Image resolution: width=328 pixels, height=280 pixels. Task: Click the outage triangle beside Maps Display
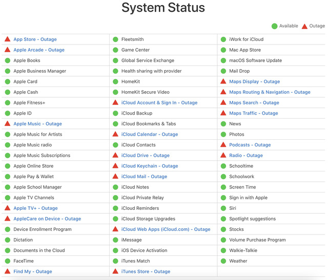click(x=223, y=81)
